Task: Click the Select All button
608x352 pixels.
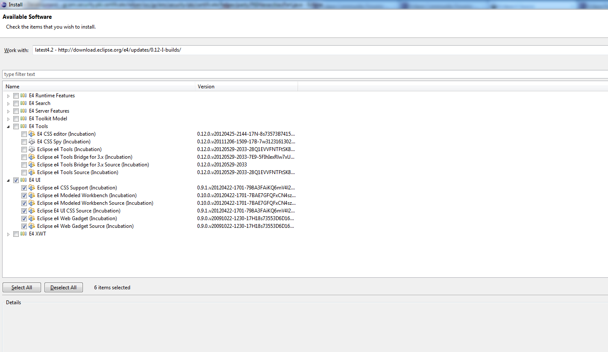Action: click(x=22, y=288)
